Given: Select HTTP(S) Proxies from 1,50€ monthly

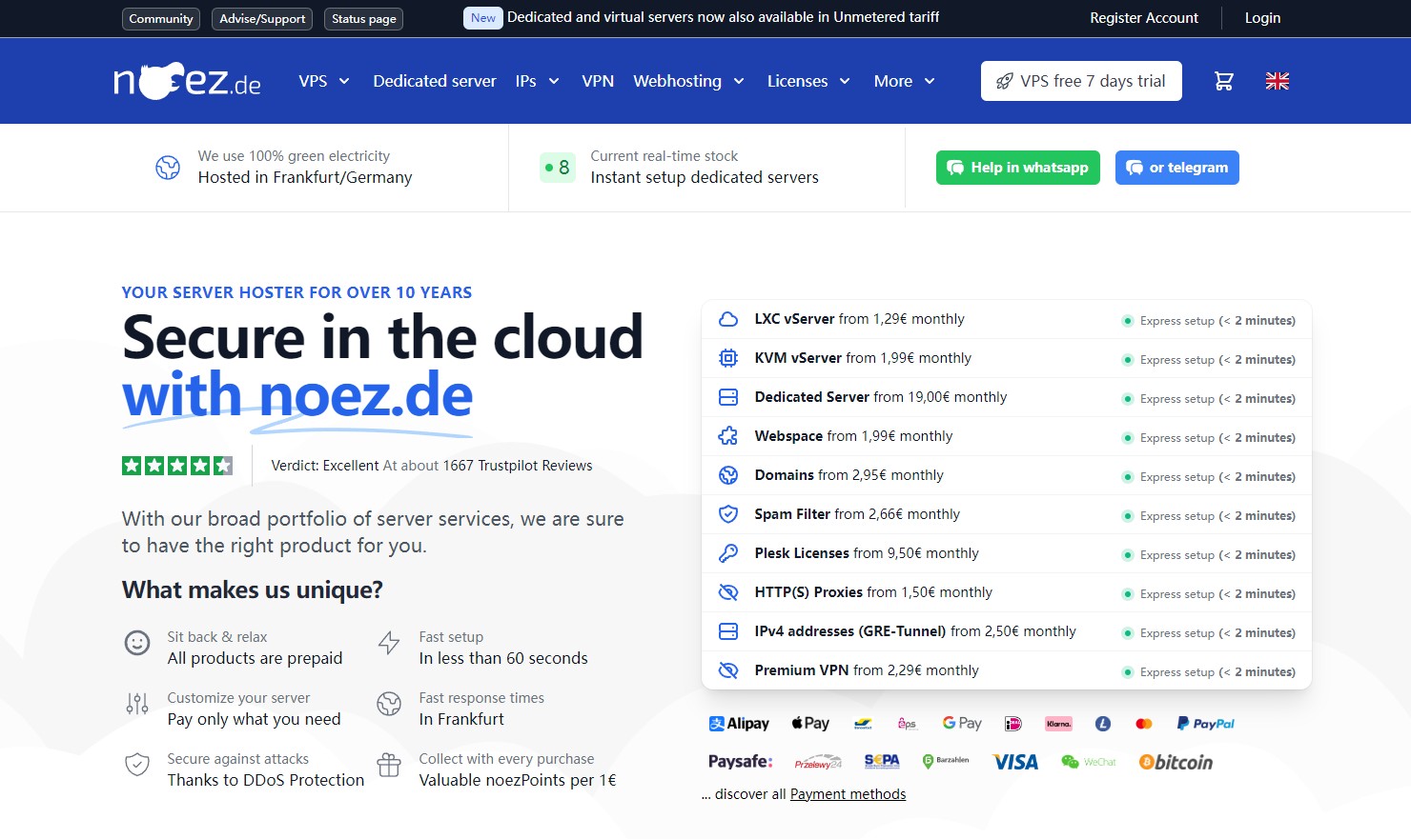Looking at the screenshot, I should (873, 592).
